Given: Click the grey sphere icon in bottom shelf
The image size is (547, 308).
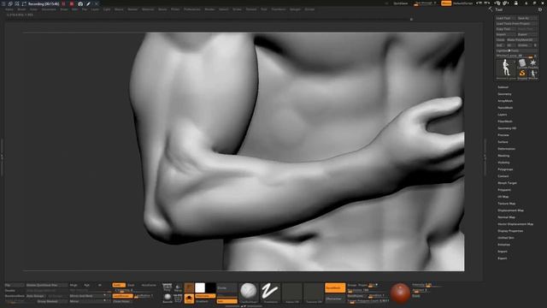Looking at the screenshot, I should 168,298.
